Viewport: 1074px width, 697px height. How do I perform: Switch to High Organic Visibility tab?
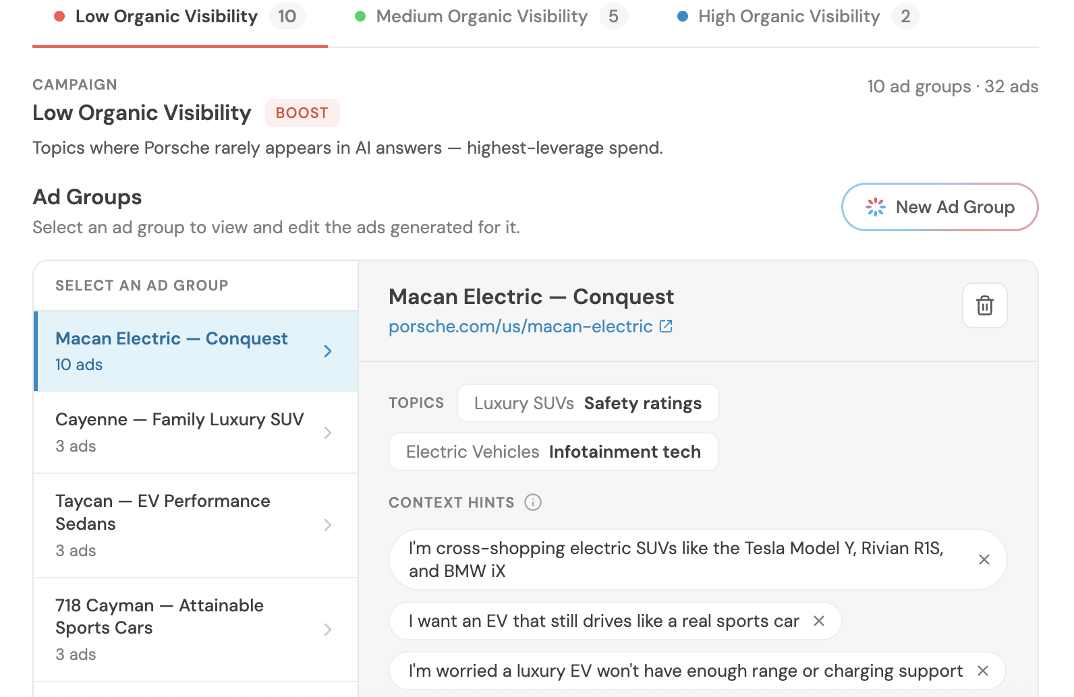click(x=798, y=17)
